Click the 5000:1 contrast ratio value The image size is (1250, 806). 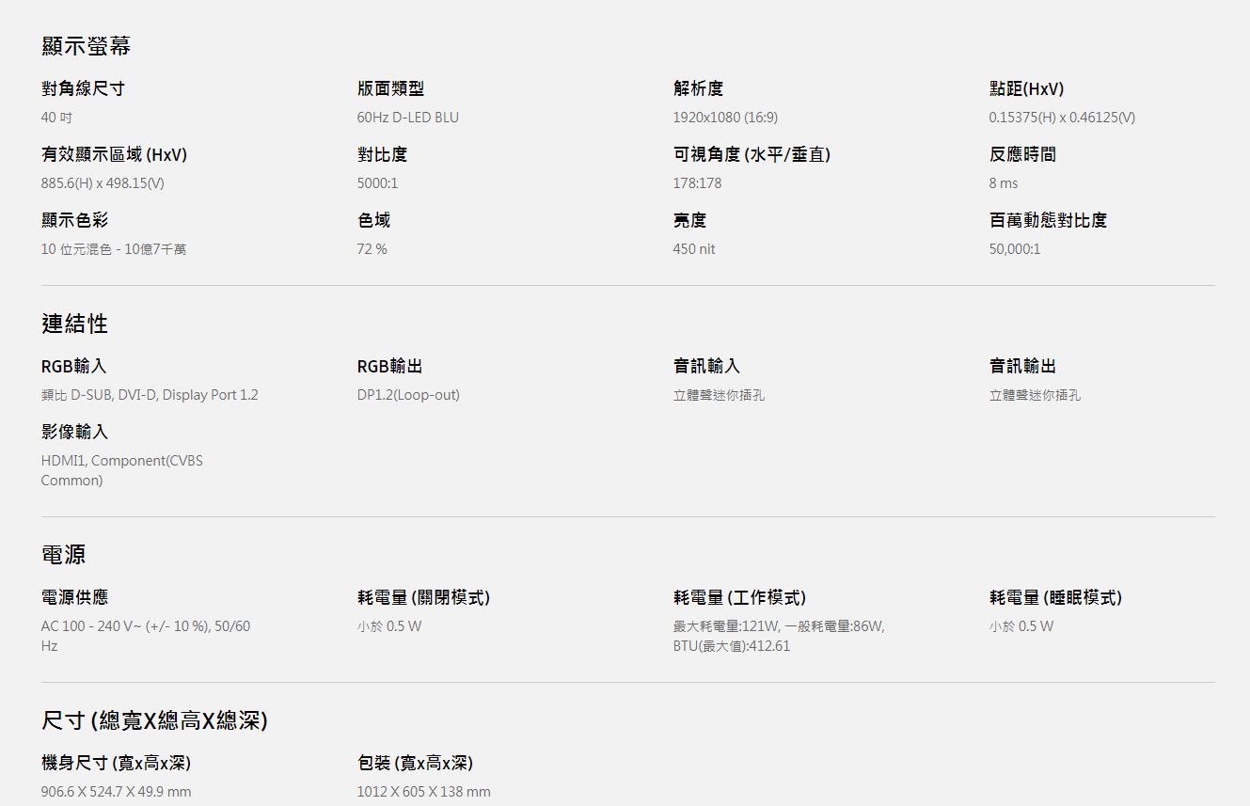tap(377, 183)
